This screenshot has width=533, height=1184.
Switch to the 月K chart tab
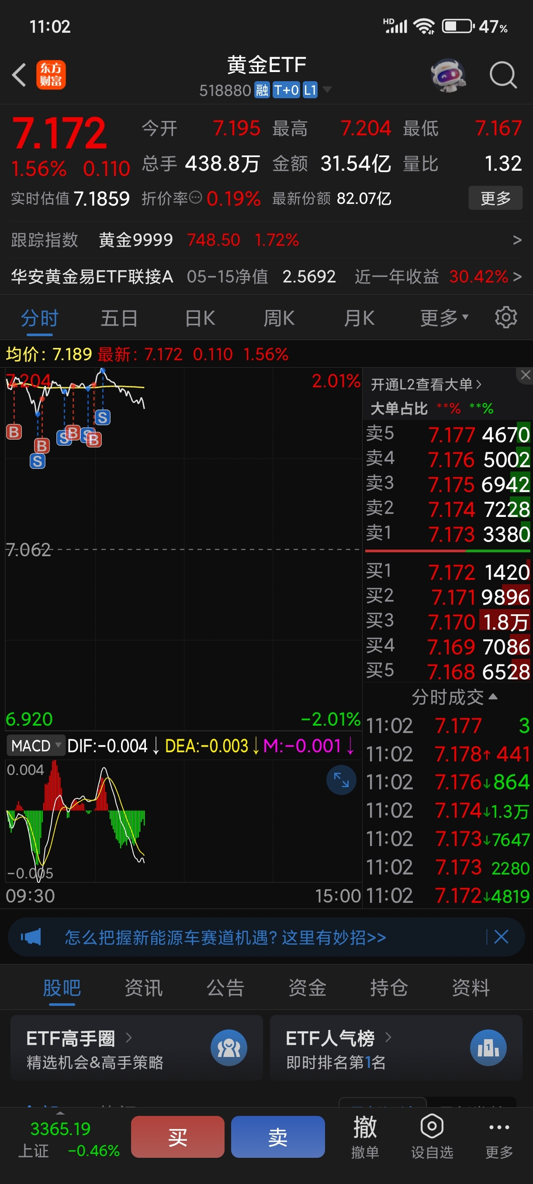pyautogui.click(x=359, y=318)
